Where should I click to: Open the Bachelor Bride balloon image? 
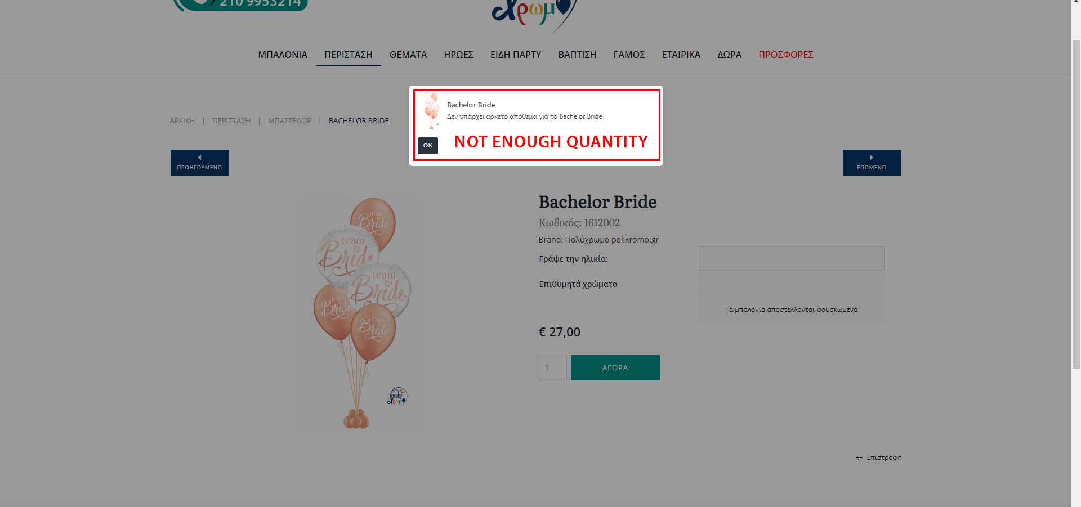(358, 313)
